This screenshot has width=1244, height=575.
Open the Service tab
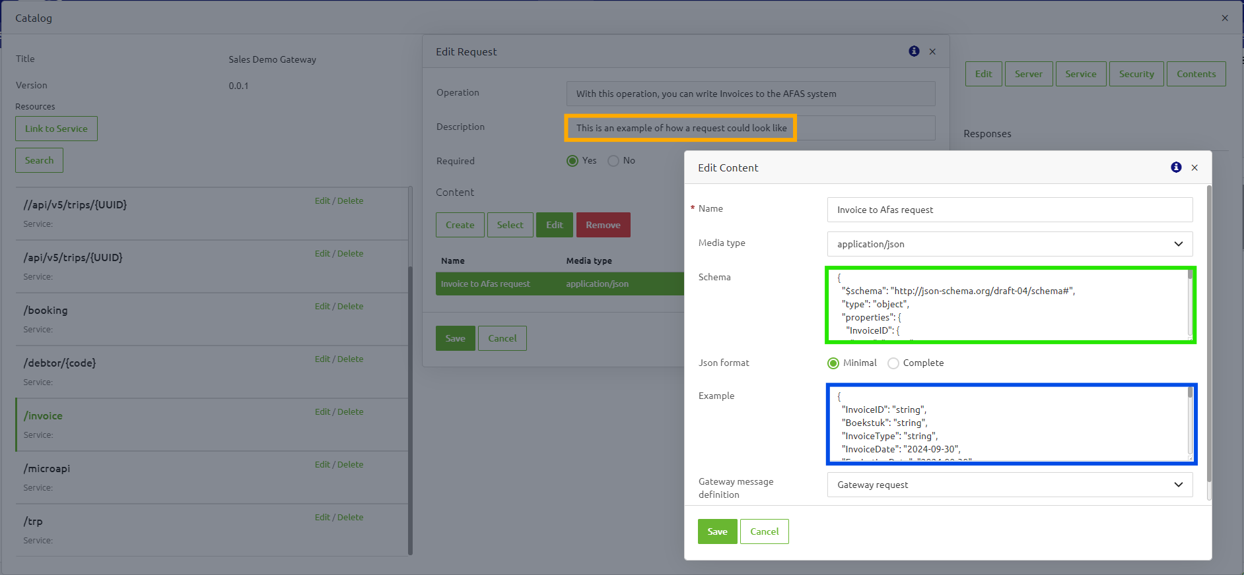[x=1081, y=74]
